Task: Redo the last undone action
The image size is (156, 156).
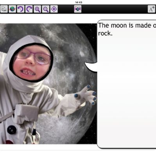Action: pyautogui.click(x=29, y=9)
